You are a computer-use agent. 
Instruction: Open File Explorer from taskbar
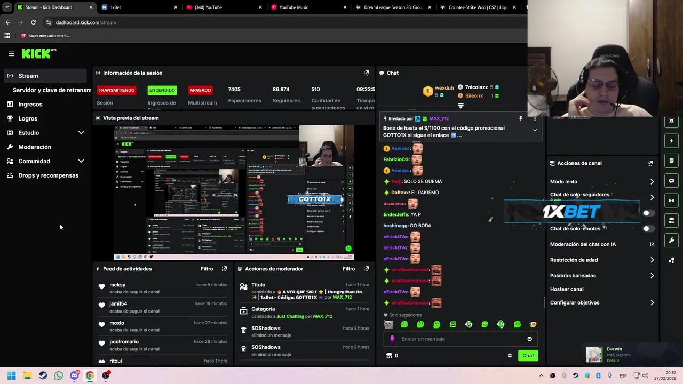pyautogui.click(x=27, y=375)
